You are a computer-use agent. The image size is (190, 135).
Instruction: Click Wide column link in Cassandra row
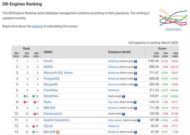pyautogui.click(x=115, y=120)
